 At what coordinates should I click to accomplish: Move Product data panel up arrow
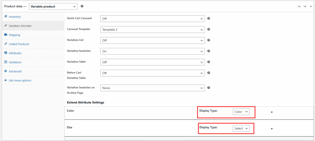(x=299, y=6)
